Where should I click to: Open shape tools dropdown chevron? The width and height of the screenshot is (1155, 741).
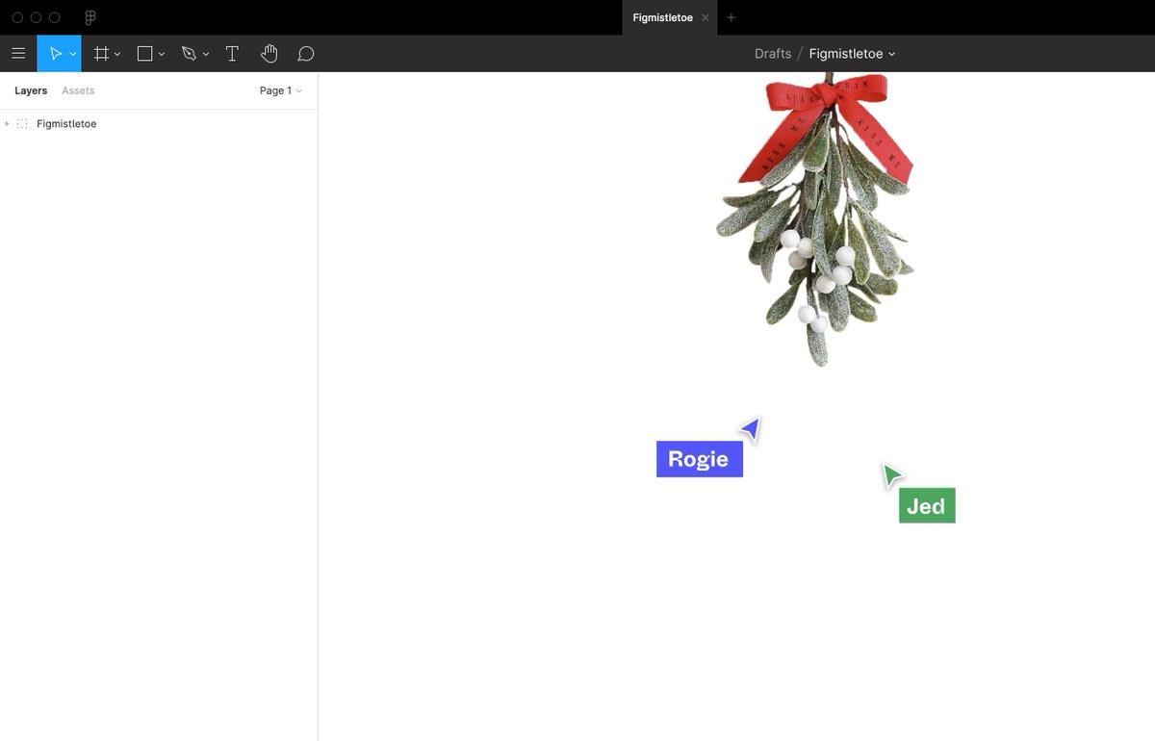coord(162,55)
